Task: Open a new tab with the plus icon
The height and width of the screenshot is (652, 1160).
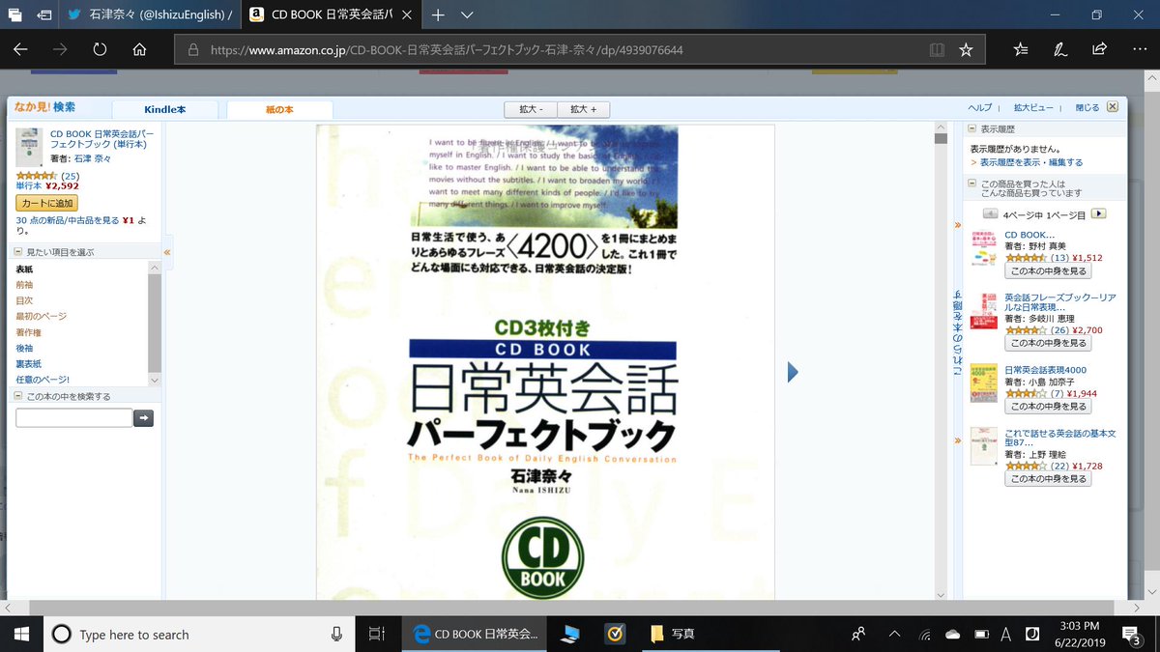Action: pyautogui.click(x=438, y=15)
